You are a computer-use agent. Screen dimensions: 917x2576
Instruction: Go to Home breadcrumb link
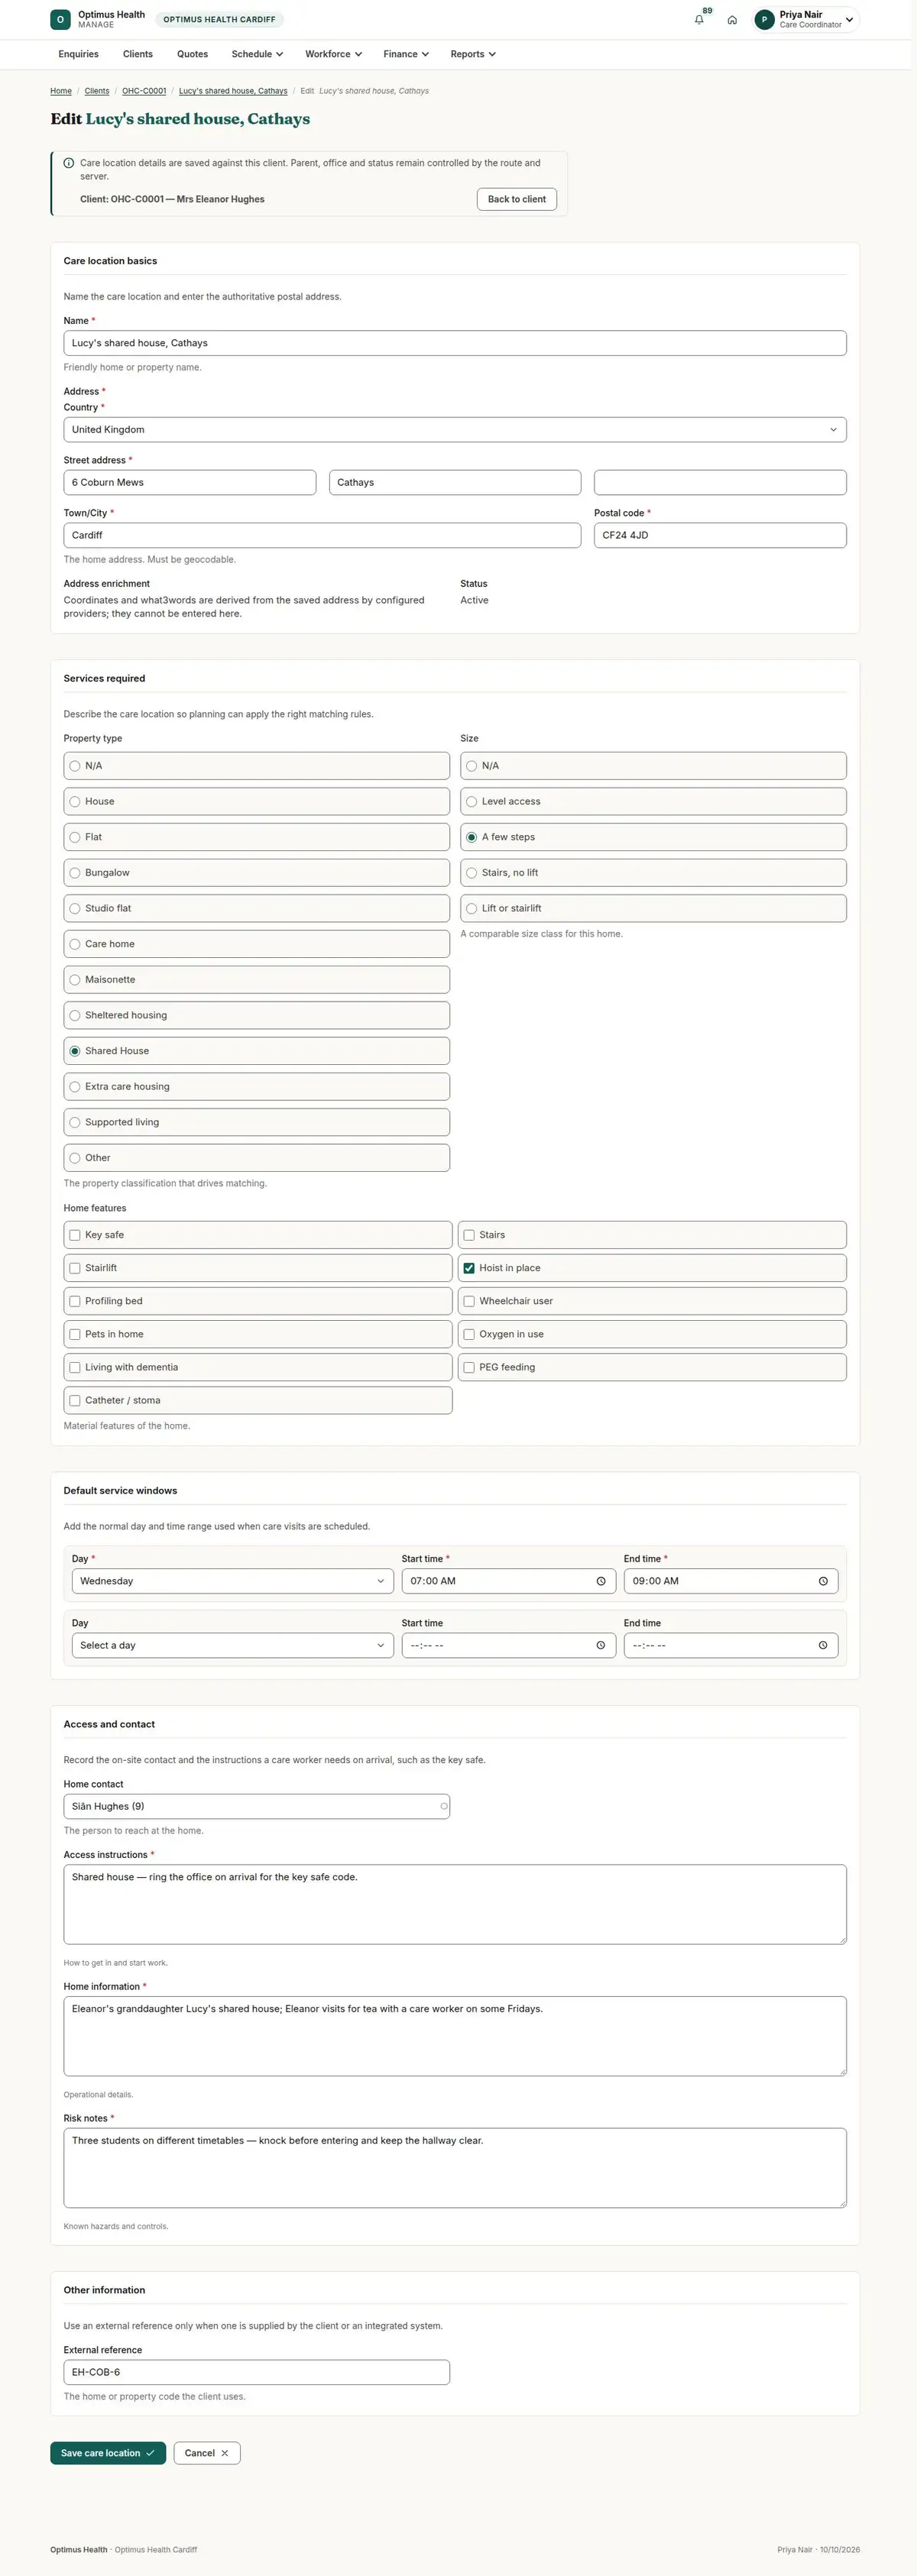(61, 91)
